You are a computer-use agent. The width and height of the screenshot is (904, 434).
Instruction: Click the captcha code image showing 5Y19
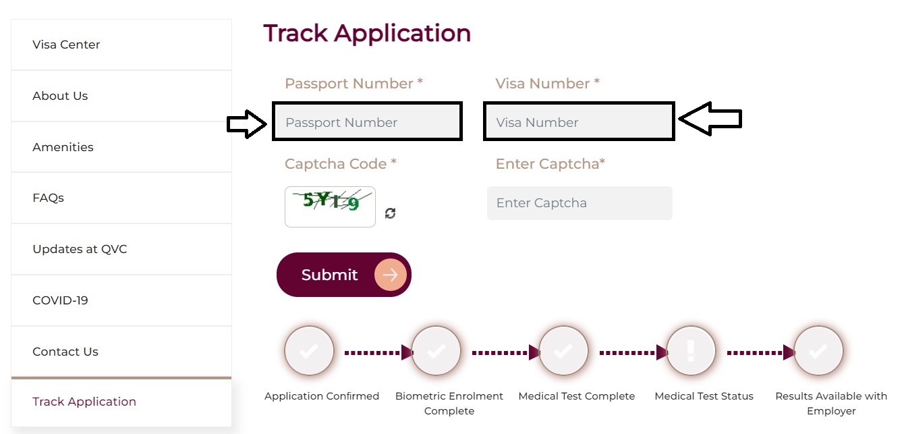330,206
